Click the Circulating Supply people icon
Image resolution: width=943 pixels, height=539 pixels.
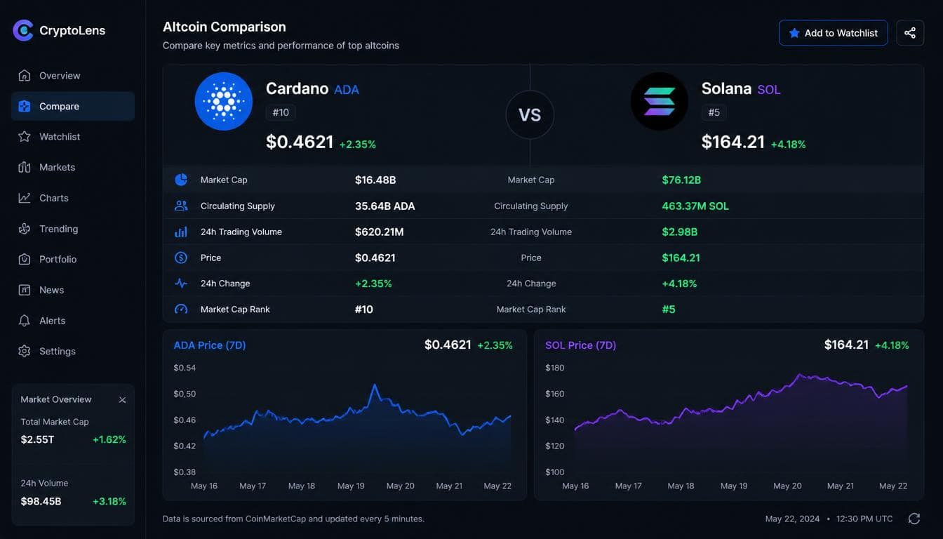click(181, 206)
